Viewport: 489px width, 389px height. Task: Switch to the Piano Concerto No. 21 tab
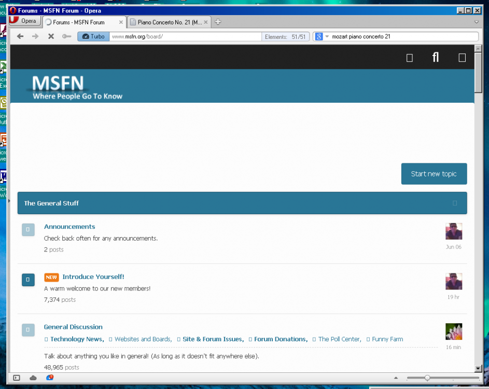pyautogui.click(x=167, y=22)
